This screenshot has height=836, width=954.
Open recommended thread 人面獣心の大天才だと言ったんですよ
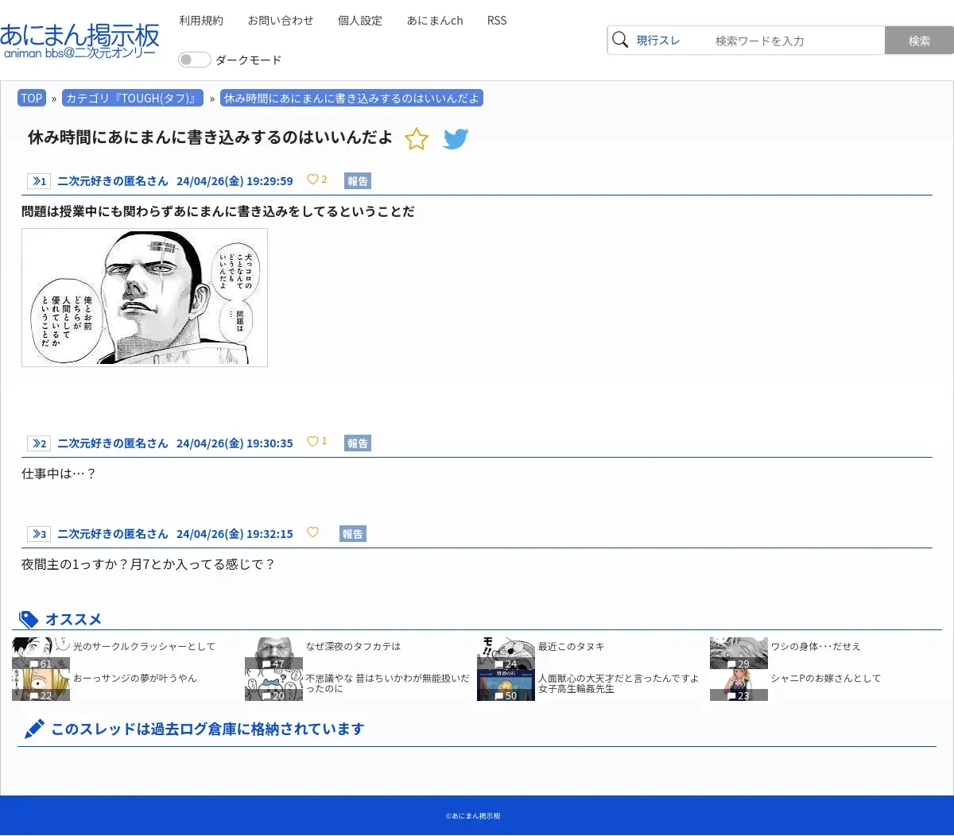619,683
